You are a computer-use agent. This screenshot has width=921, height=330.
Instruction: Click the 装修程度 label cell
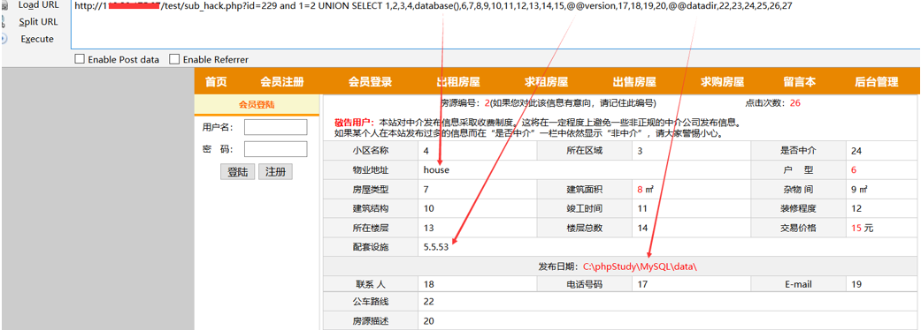click(798, 208)
